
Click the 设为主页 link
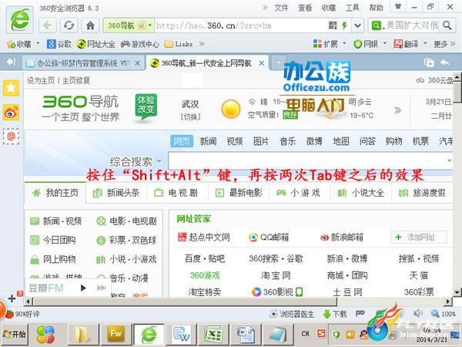(41, 80)
